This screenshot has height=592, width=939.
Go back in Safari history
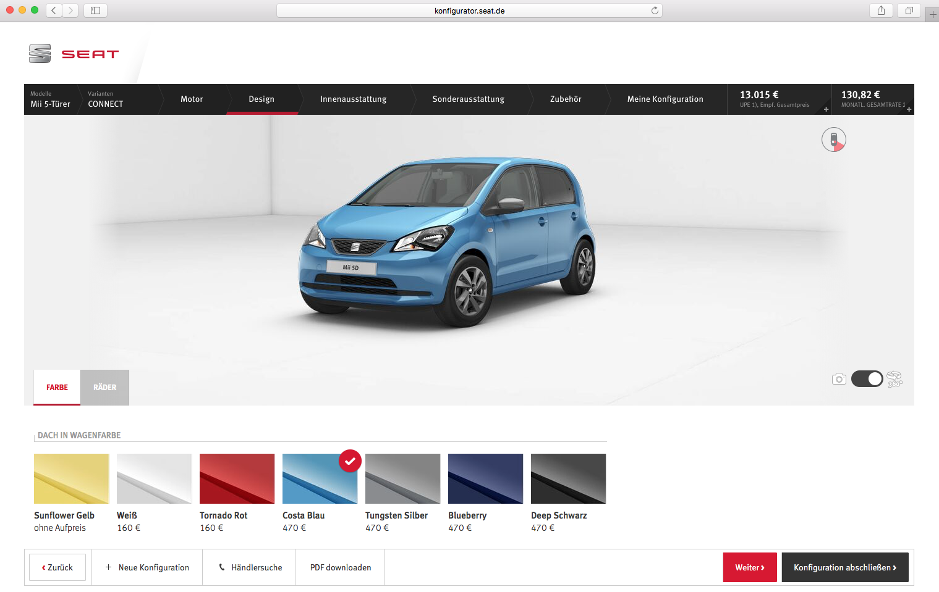(54, 10)
